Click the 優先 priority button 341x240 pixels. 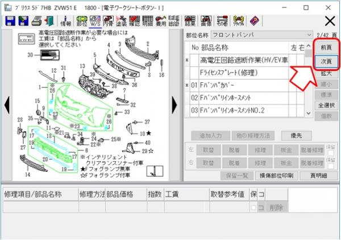pyautogui.click(x=296, y=136)
